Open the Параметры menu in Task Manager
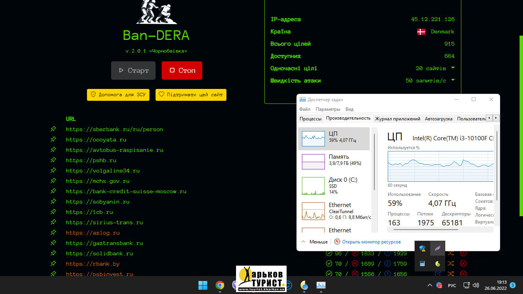 click(x=328, y=109)
